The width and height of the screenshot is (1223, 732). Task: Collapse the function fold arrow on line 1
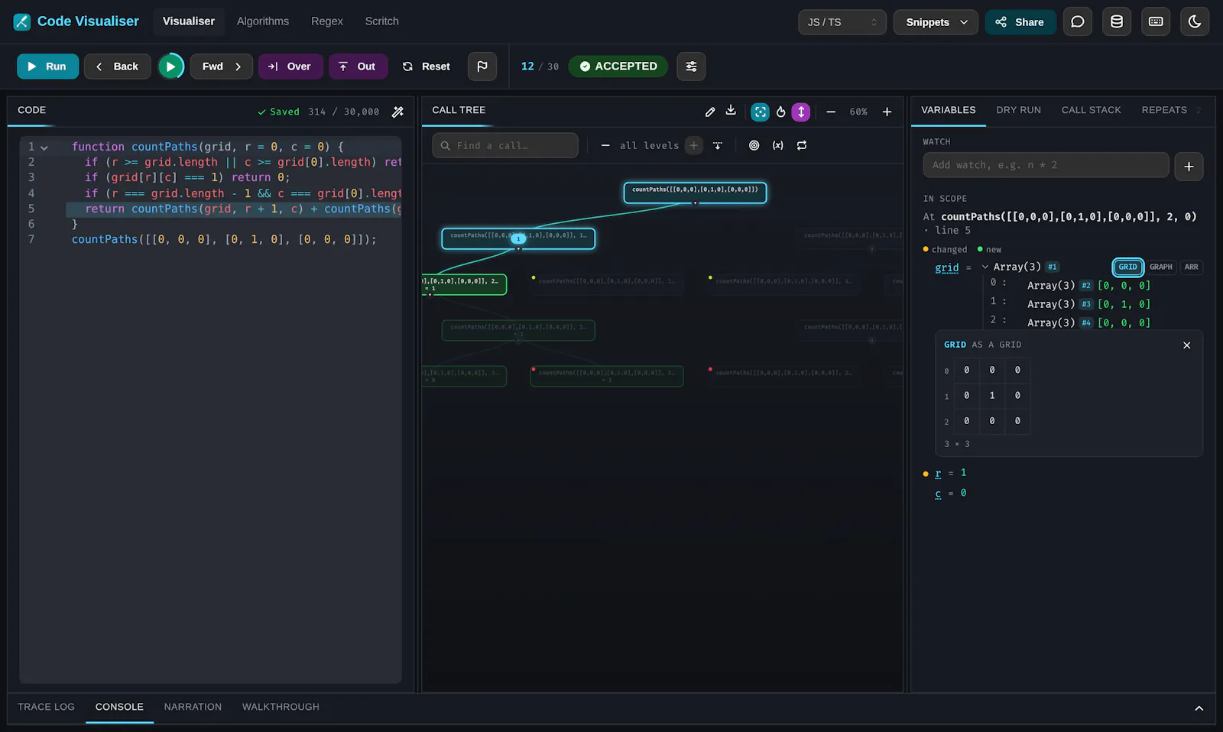44,147
